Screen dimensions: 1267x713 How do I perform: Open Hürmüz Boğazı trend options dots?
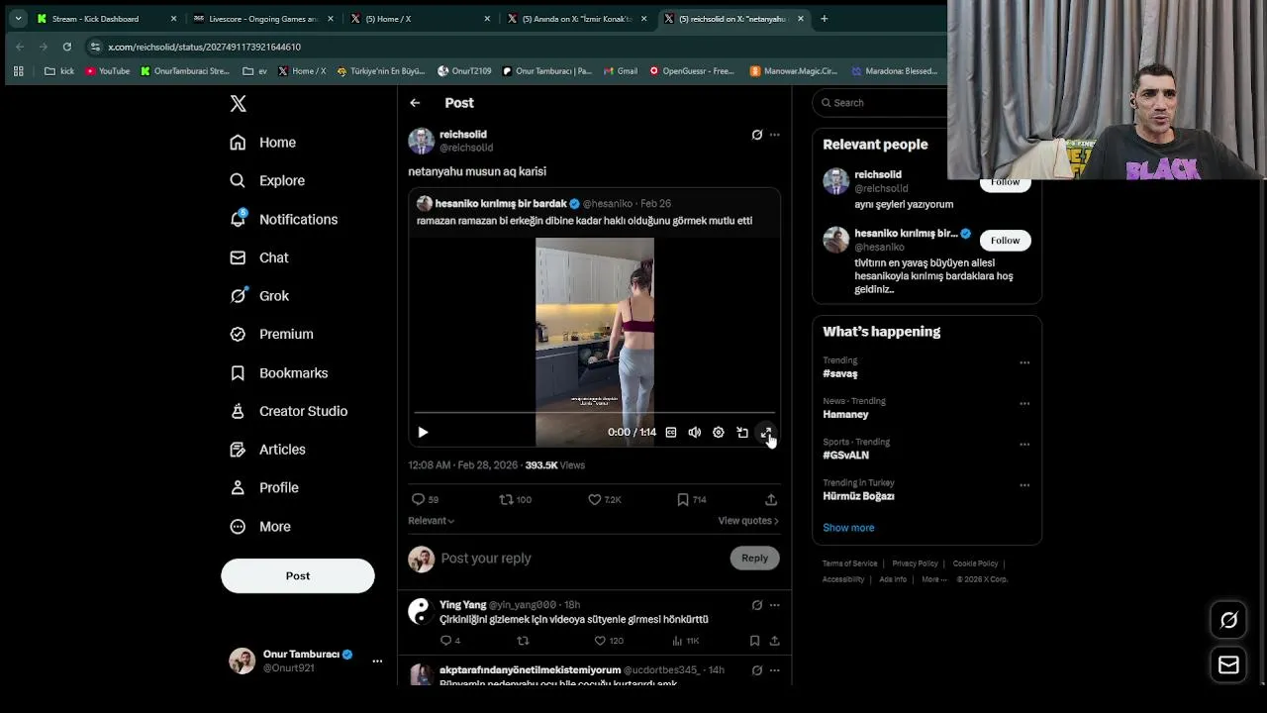(x=1024, y=485)
